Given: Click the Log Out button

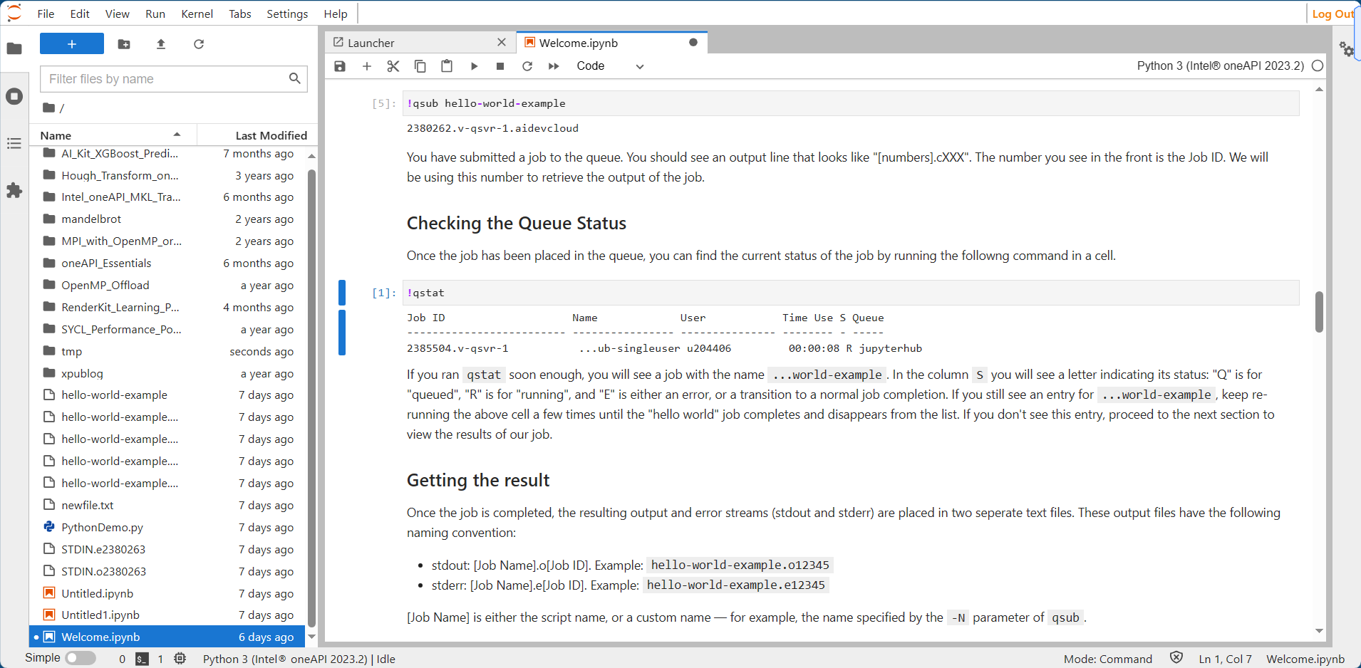Looking at the screenshot, I should pyautogui.click(x=1332, y=14).
